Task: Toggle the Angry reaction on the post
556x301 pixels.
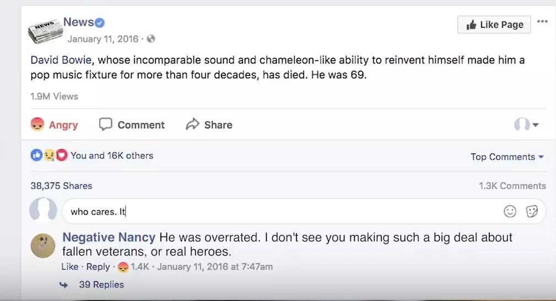Action: coord(54,125)
